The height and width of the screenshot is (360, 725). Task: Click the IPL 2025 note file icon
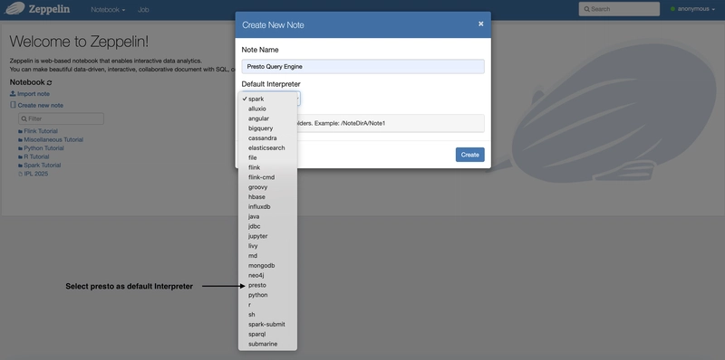(20, 174)
